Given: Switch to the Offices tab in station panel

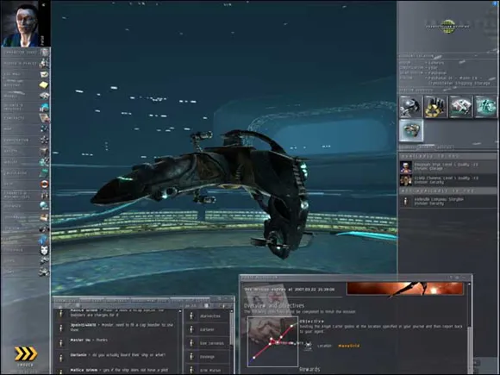Looking at the screenshot, I should click(x=444, y=147).
